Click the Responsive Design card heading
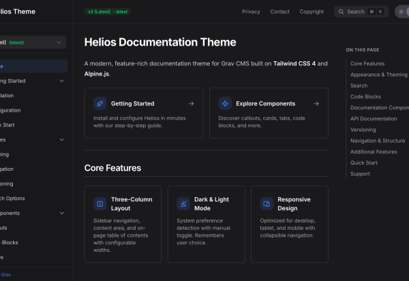This screenshot has height=281, width=409. tap(294, 204)
